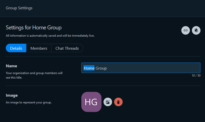The width and height of the screenshot is (205, 122).
Task: Open the Chat Threads tab
Action: [67, 48]
